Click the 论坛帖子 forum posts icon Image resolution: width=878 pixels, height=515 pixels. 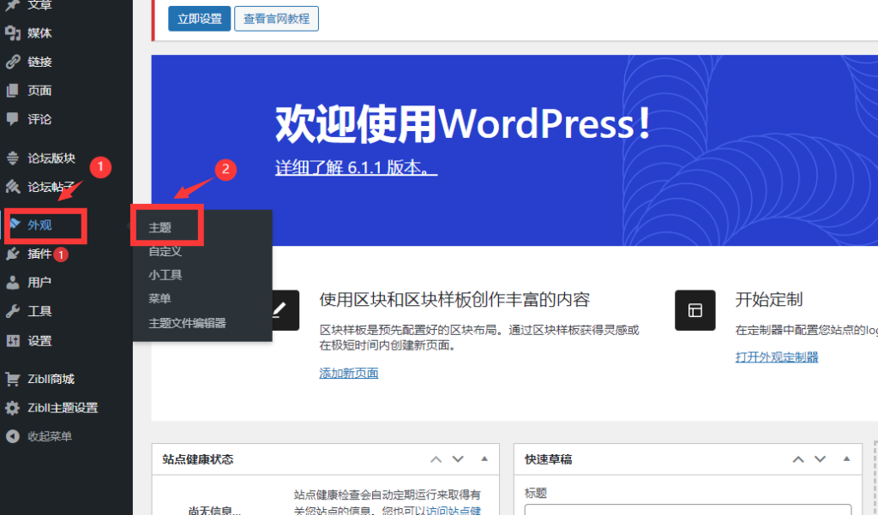(x=13, y=187)
